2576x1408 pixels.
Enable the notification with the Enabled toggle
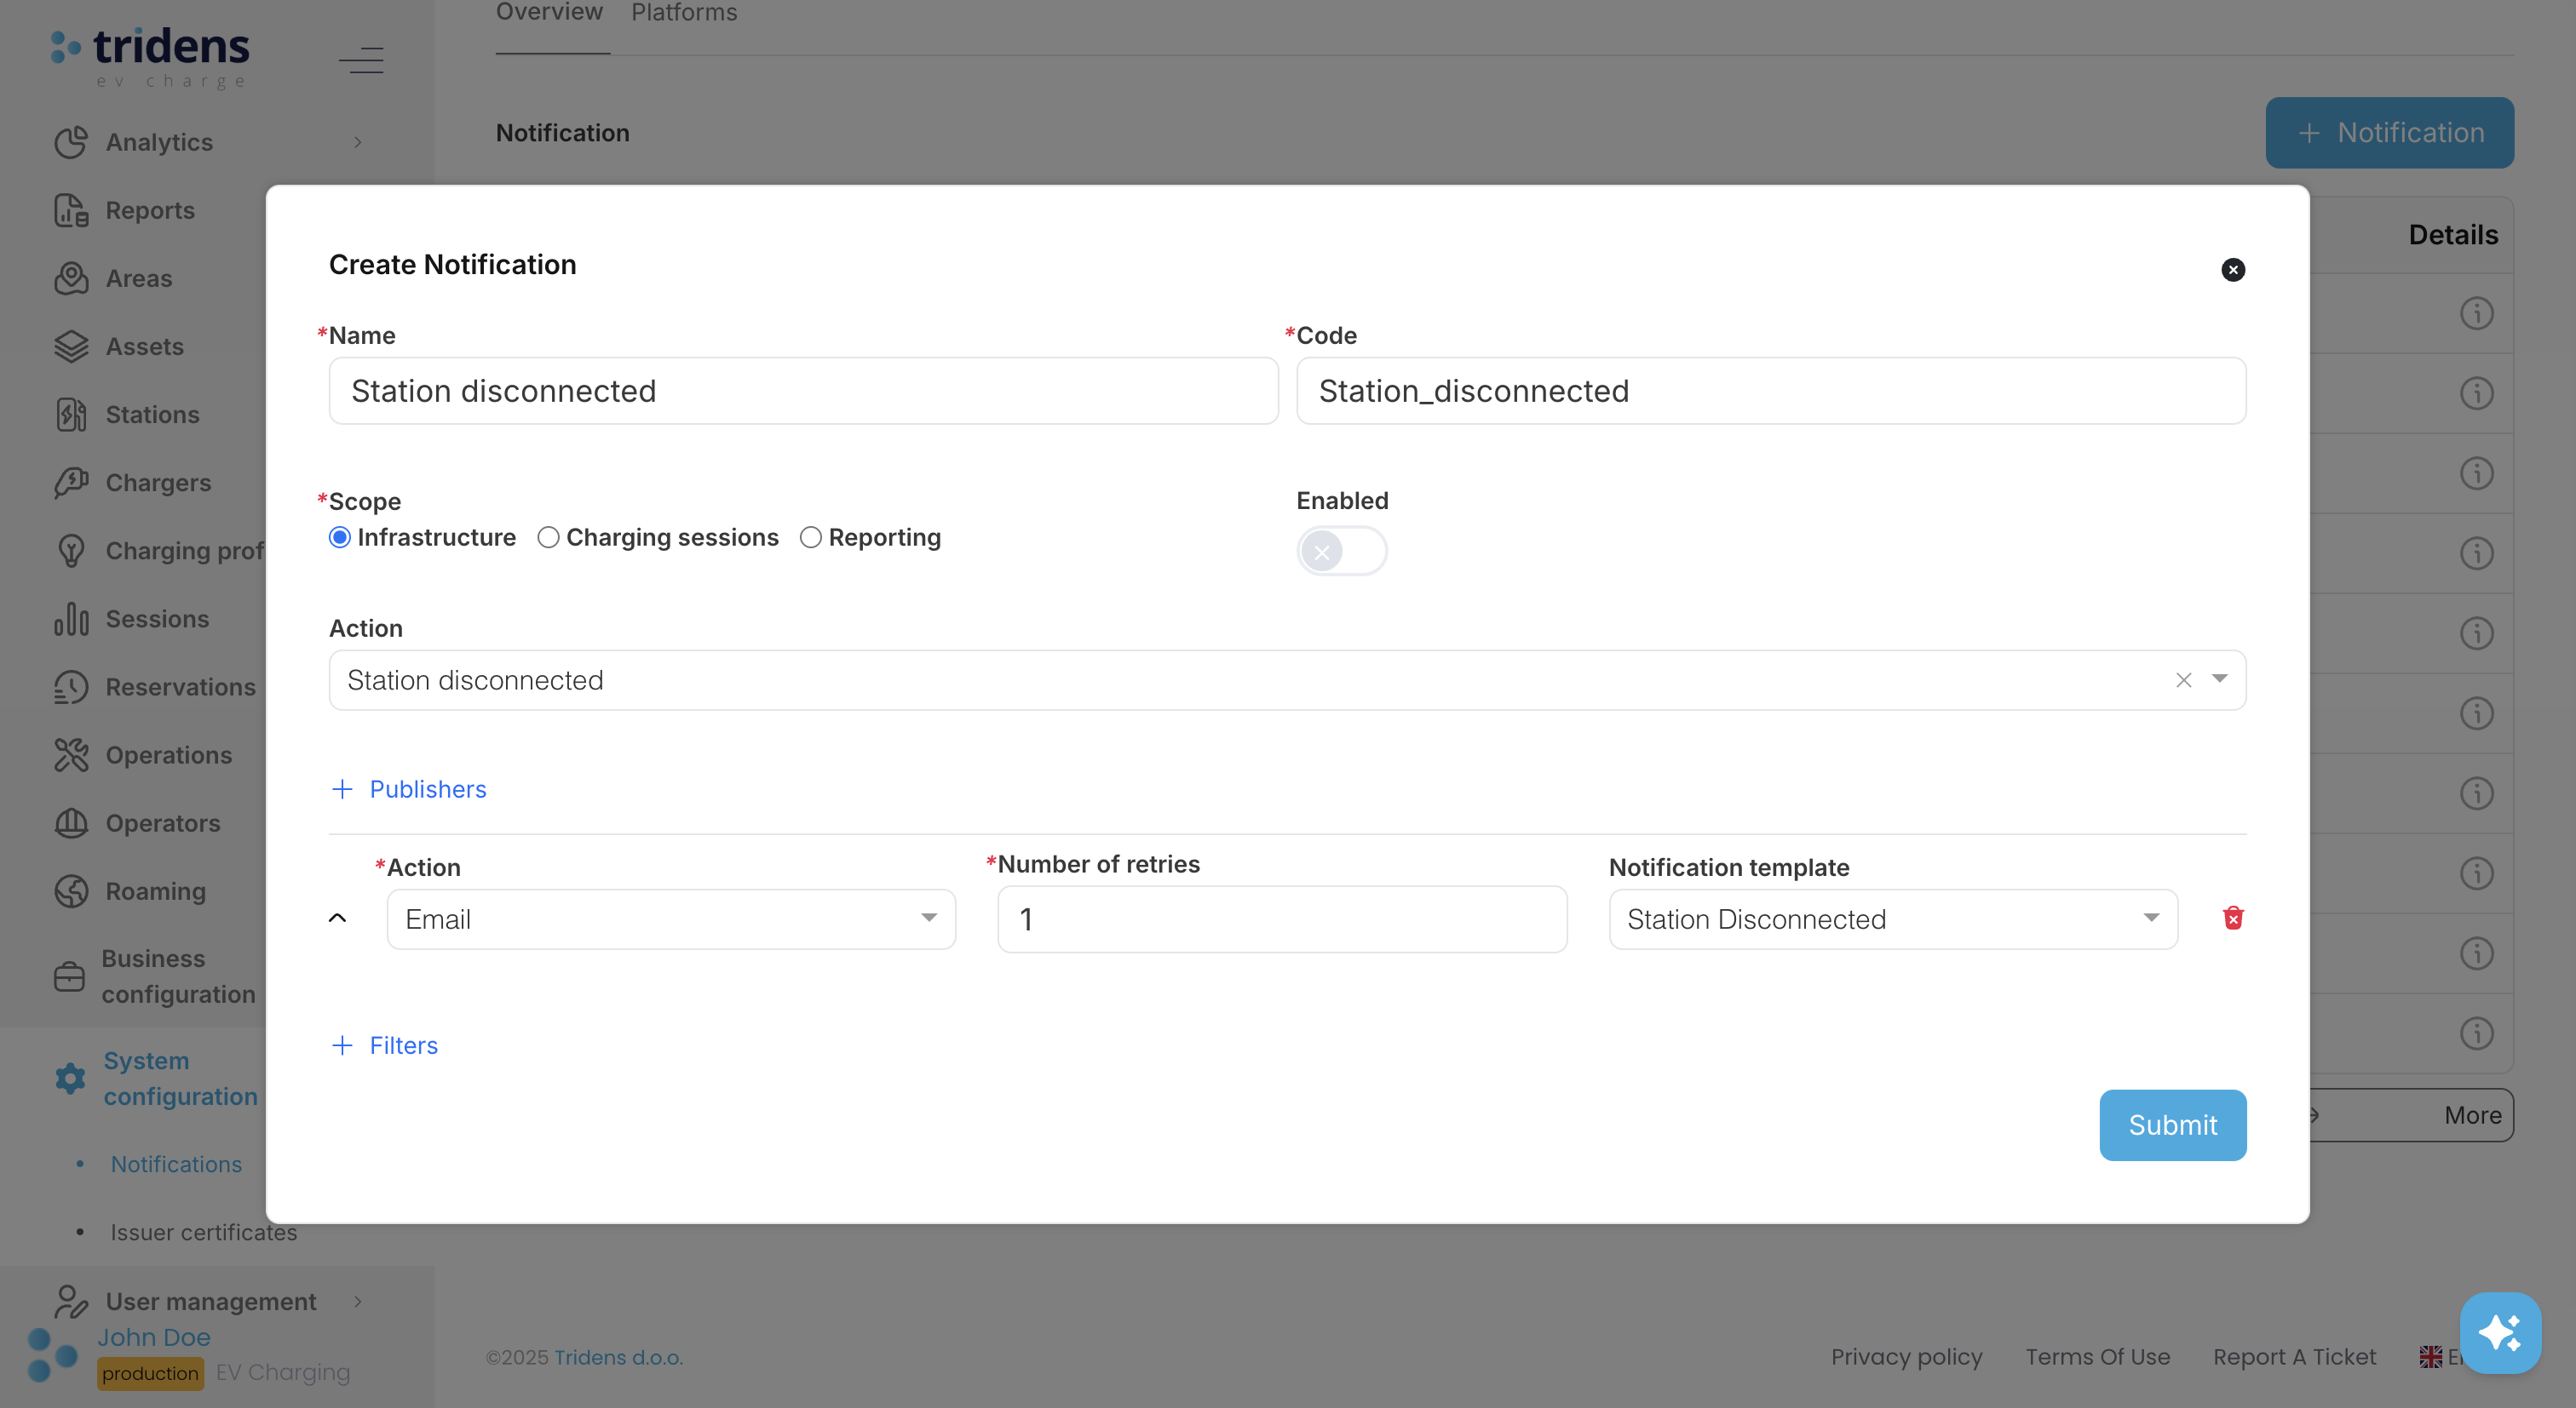tap(1341, 551)
